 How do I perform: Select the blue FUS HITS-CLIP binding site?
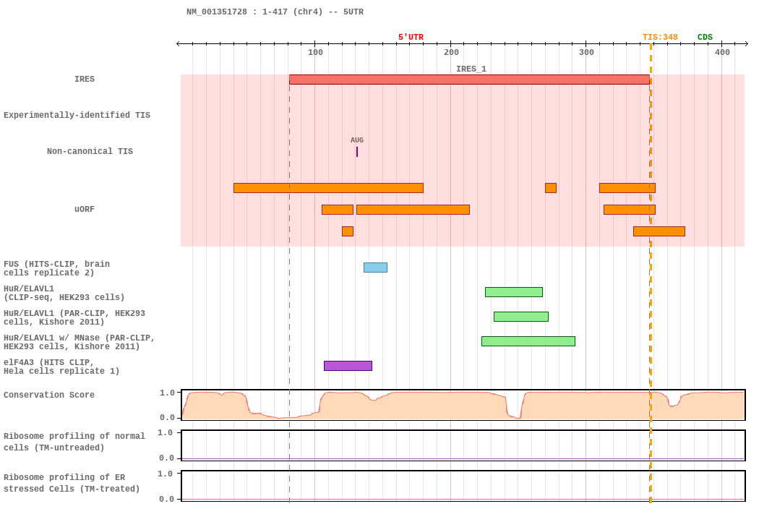pos(375,268)
